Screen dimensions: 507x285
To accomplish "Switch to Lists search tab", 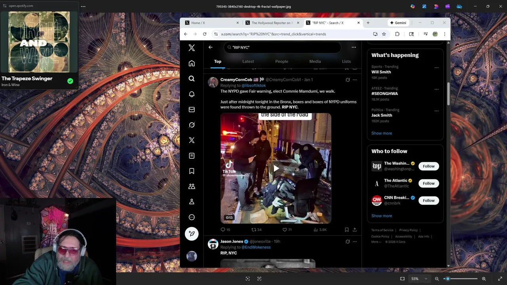I will coord(346,61).
